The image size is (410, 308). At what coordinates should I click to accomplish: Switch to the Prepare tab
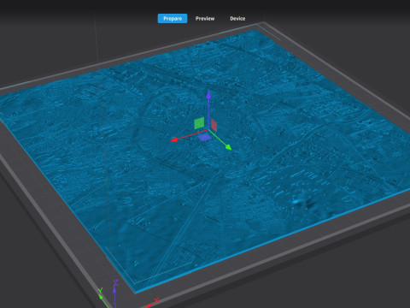[173, 19]
